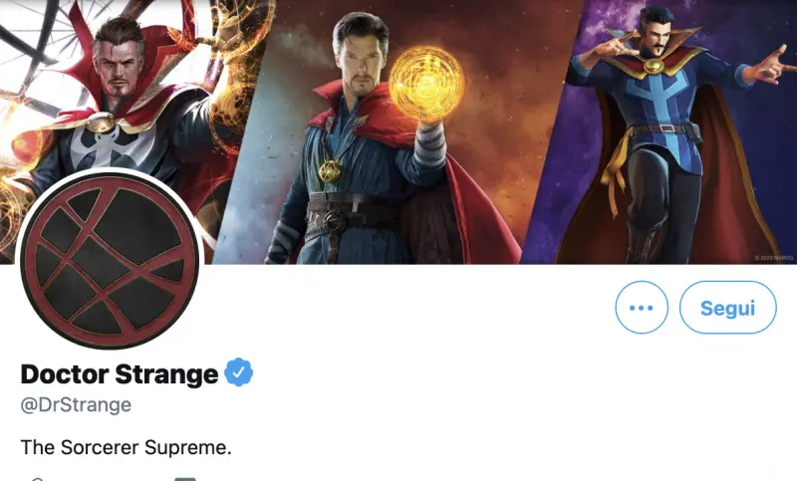Click the Doctor Strange display name
This screenshot has width=797, height=481.
pyautogui.click(x=120, y=374)
